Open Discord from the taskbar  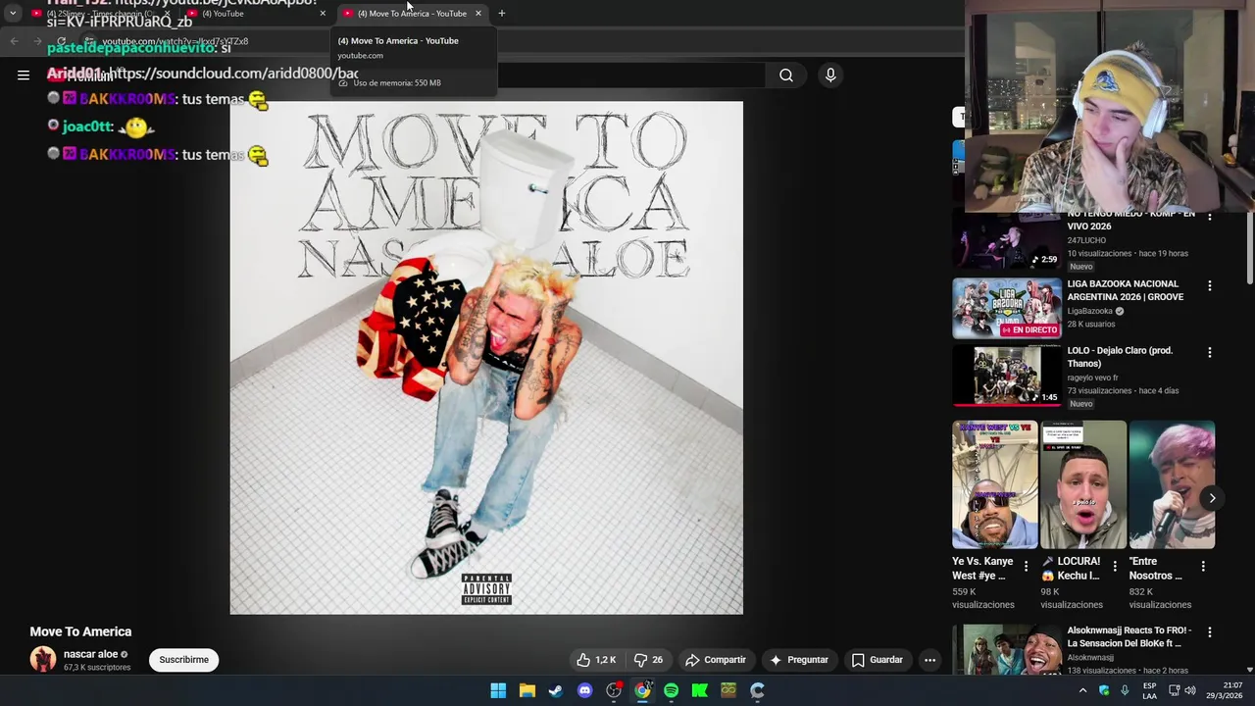(x=584, y=690)
